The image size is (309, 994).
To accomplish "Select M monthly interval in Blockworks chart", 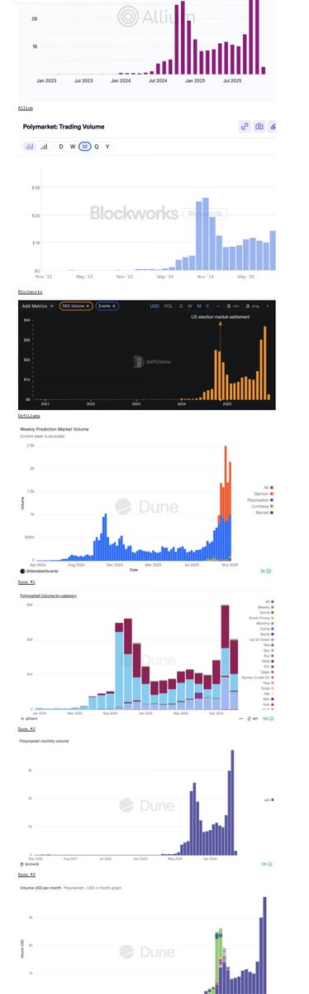I will click(84, 147).
